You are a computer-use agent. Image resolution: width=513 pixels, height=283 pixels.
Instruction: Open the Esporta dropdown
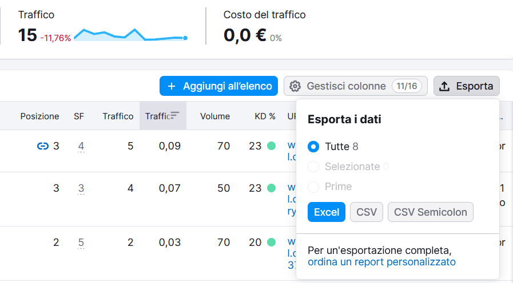(467, 86)
